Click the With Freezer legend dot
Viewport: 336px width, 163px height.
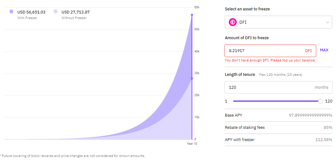point(11,12)
